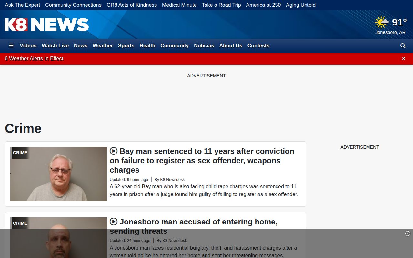
Task: Play video icon on Jonesboro man story
Action: pos(114,222)
